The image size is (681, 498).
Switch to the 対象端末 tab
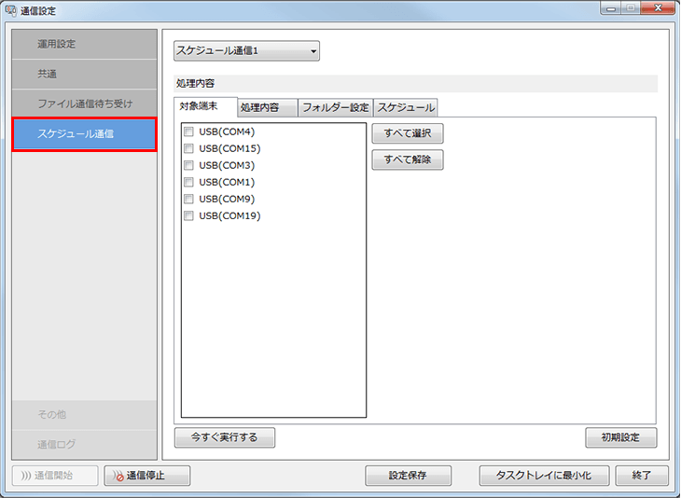pyautogui.click(x=205, y=107)
